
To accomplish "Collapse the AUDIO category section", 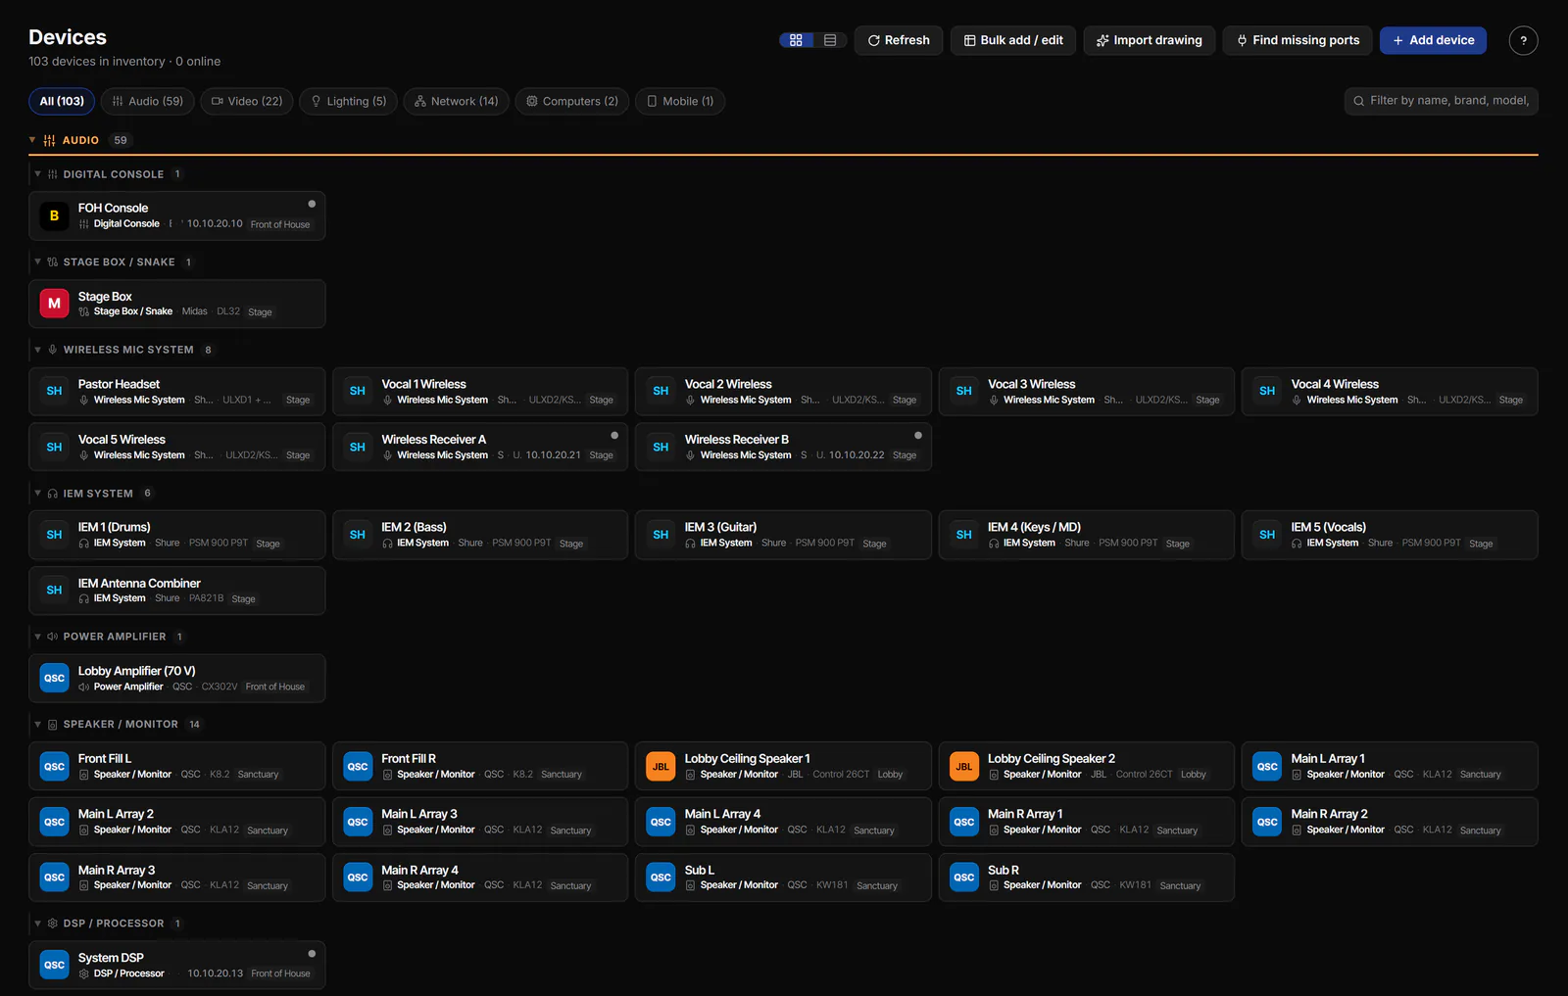I will pos(32,140).
